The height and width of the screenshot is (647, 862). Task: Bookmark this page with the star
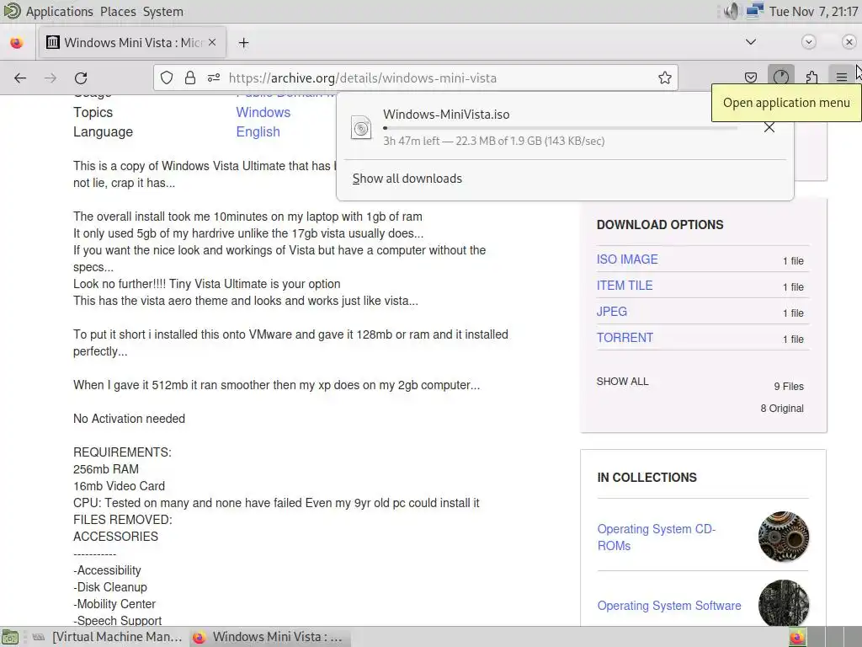tap(665, 78)
